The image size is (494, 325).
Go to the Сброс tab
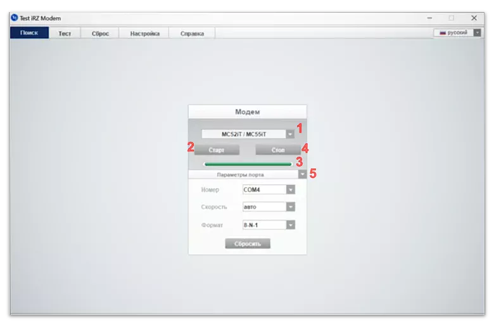100,33
